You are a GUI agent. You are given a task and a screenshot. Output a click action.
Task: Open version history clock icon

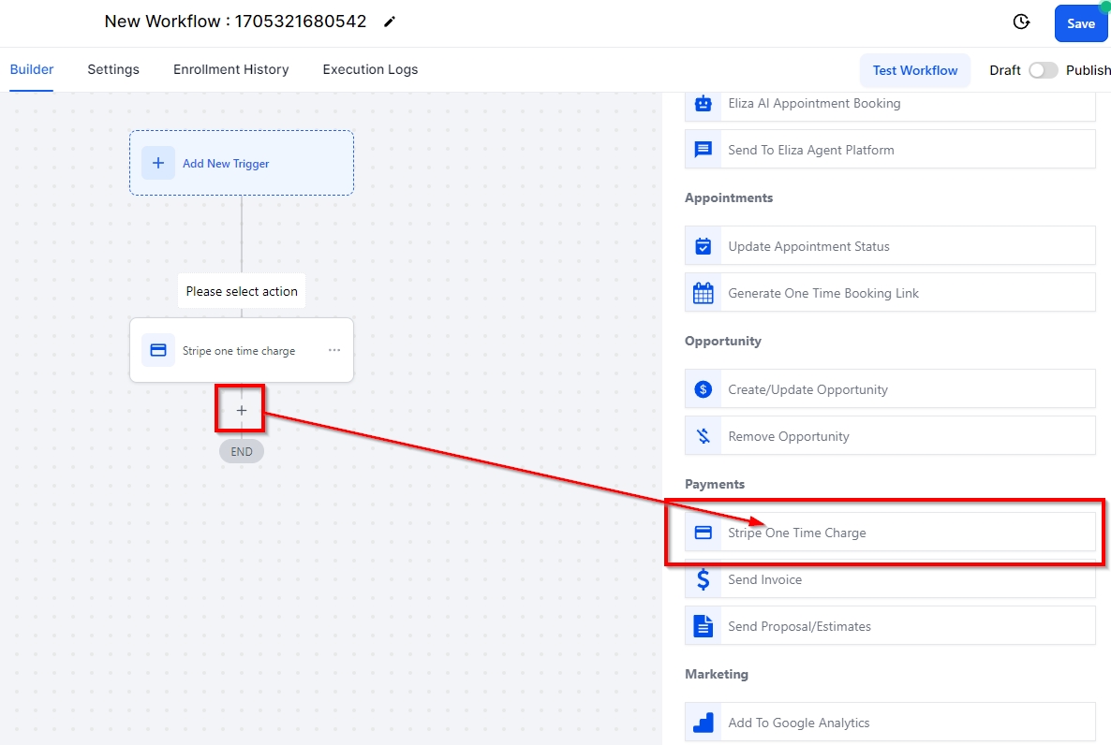coord(1021,22)
